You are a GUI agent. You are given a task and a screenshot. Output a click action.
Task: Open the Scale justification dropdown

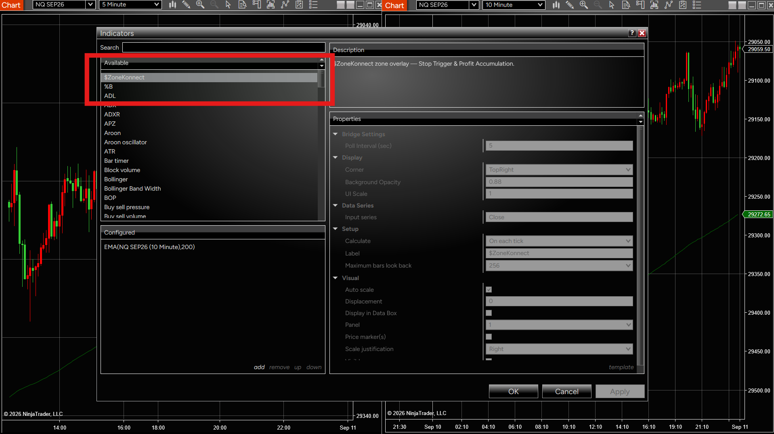pyautogui.click(x=559, y=349)
